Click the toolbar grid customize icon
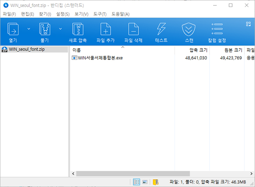 tap(248, 24)
